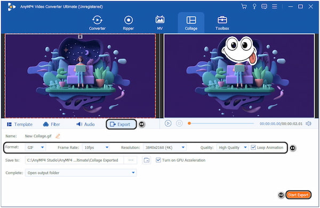Toggle Turn on GPU Acceleration checkbox

pyautogui.click(x=158, y=160)
